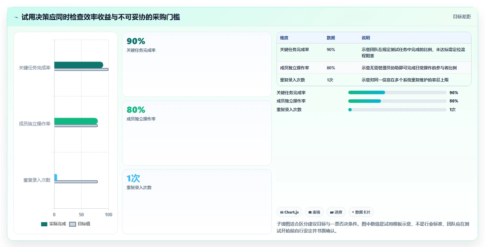The image size is (485, 247).
Task: Click 重复录入次数 cell in the table
Action: click(x=292, y=80)
